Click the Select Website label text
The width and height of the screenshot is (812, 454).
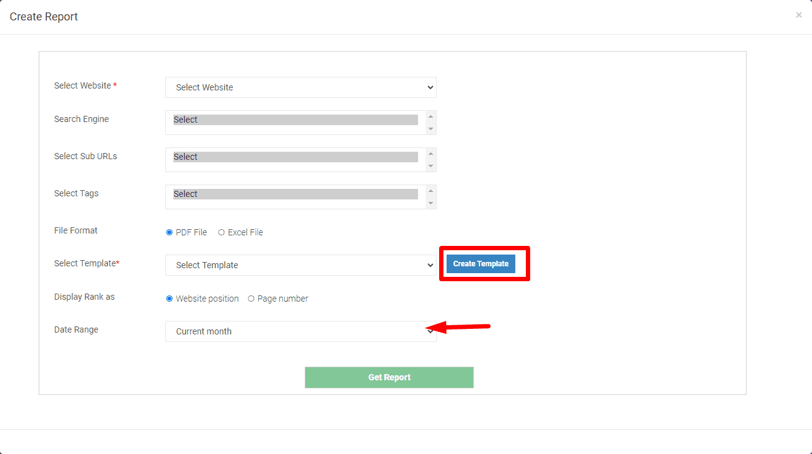(82, 85)
